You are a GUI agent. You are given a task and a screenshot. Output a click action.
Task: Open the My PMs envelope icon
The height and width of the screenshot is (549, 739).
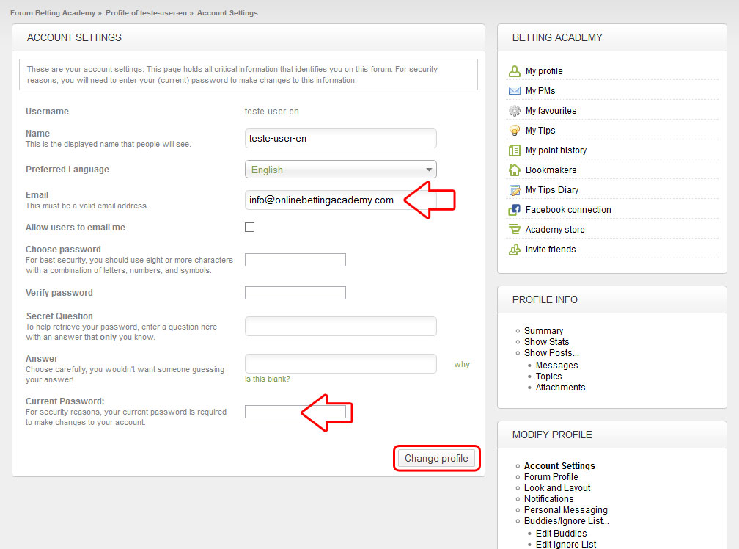click(x=515, y=91)
